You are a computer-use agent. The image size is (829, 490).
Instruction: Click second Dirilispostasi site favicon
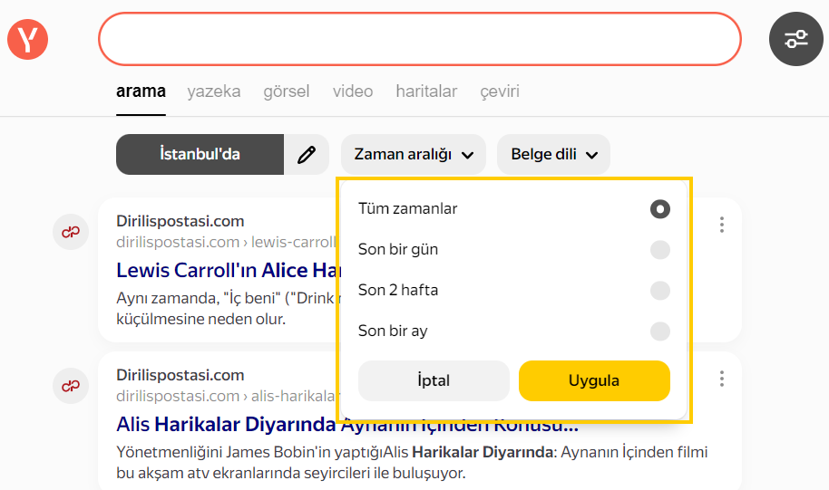pos(71,386)
